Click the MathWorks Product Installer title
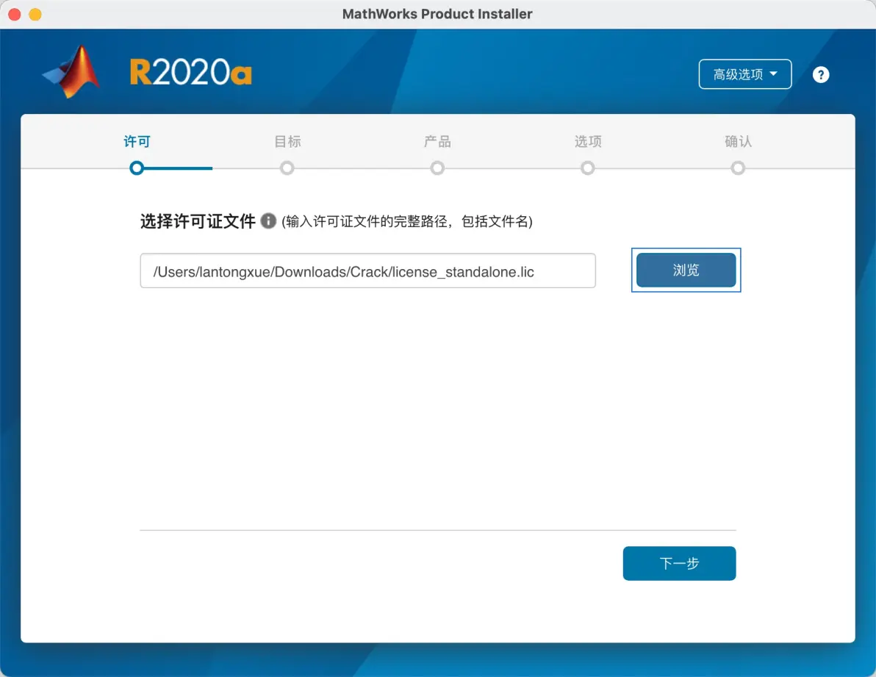 point(437,14)
